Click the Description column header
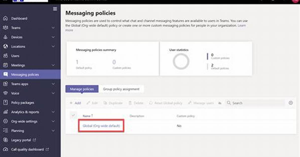Viewport: 300px width, 157px height. coord(137,116)
